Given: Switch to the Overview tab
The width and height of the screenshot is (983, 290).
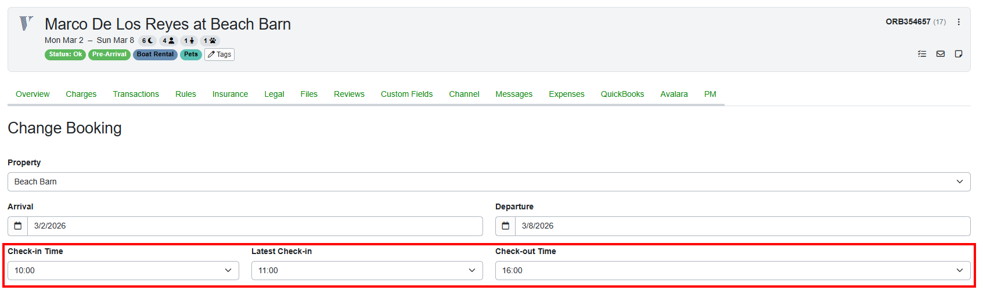Looking at the screenshot, I should tap(33, 94).
